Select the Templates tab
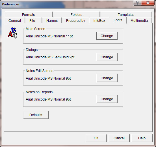 [126, 14]
